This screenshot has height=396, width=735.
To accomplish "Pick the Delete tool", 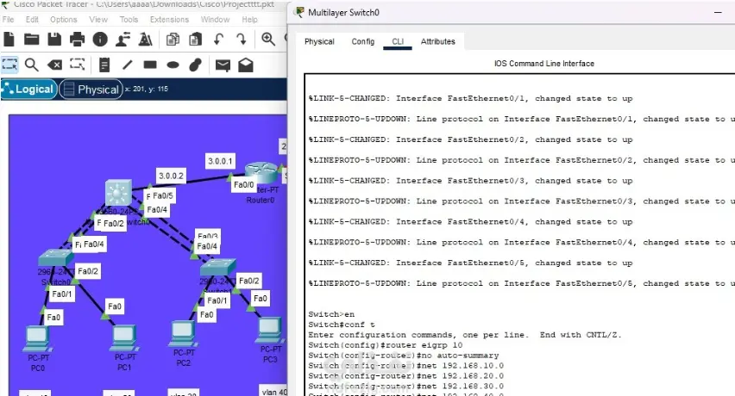I will [54, 65].
